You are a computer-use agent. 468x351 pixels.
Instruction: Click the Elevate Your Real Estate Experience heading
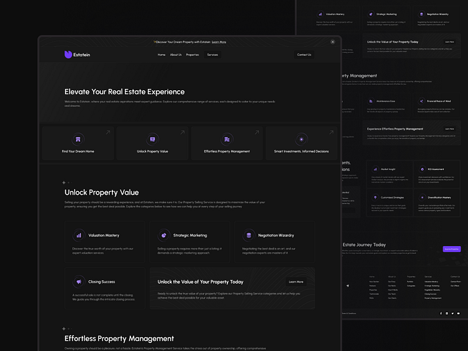click(x=124, y=92)
